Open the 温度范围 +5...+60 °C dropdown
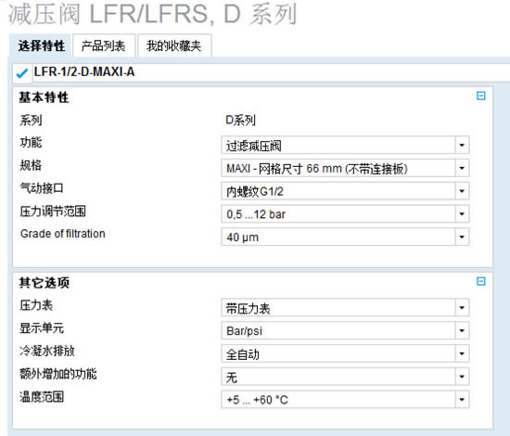The height and width of the screenshot is (436, 510). 345,400
